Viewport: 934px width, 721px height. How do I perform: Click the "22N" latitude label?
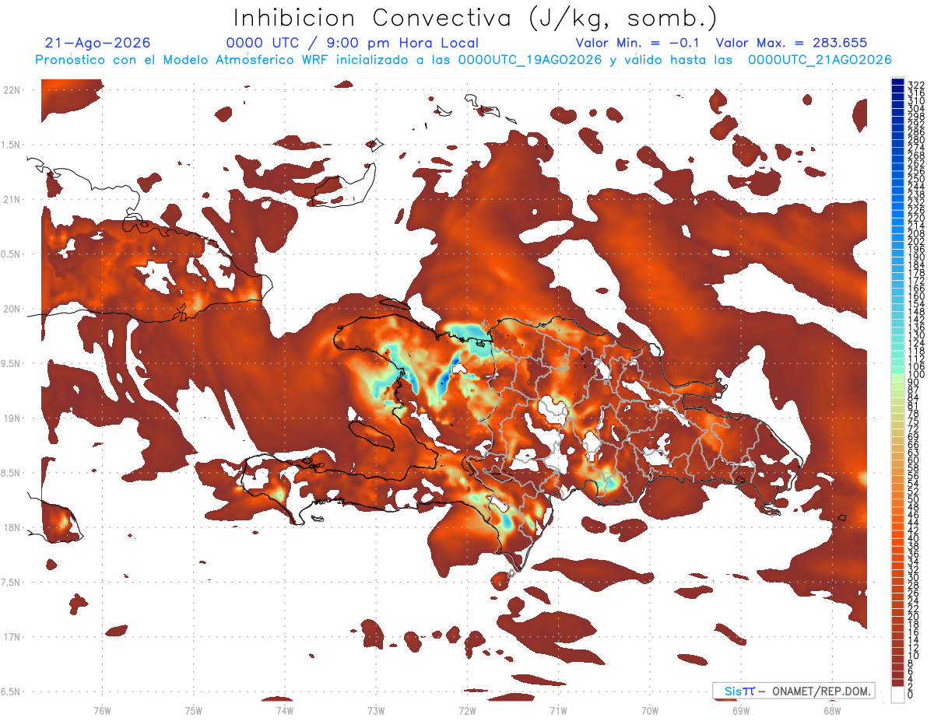pyautogui.click(x=11, y=90)
